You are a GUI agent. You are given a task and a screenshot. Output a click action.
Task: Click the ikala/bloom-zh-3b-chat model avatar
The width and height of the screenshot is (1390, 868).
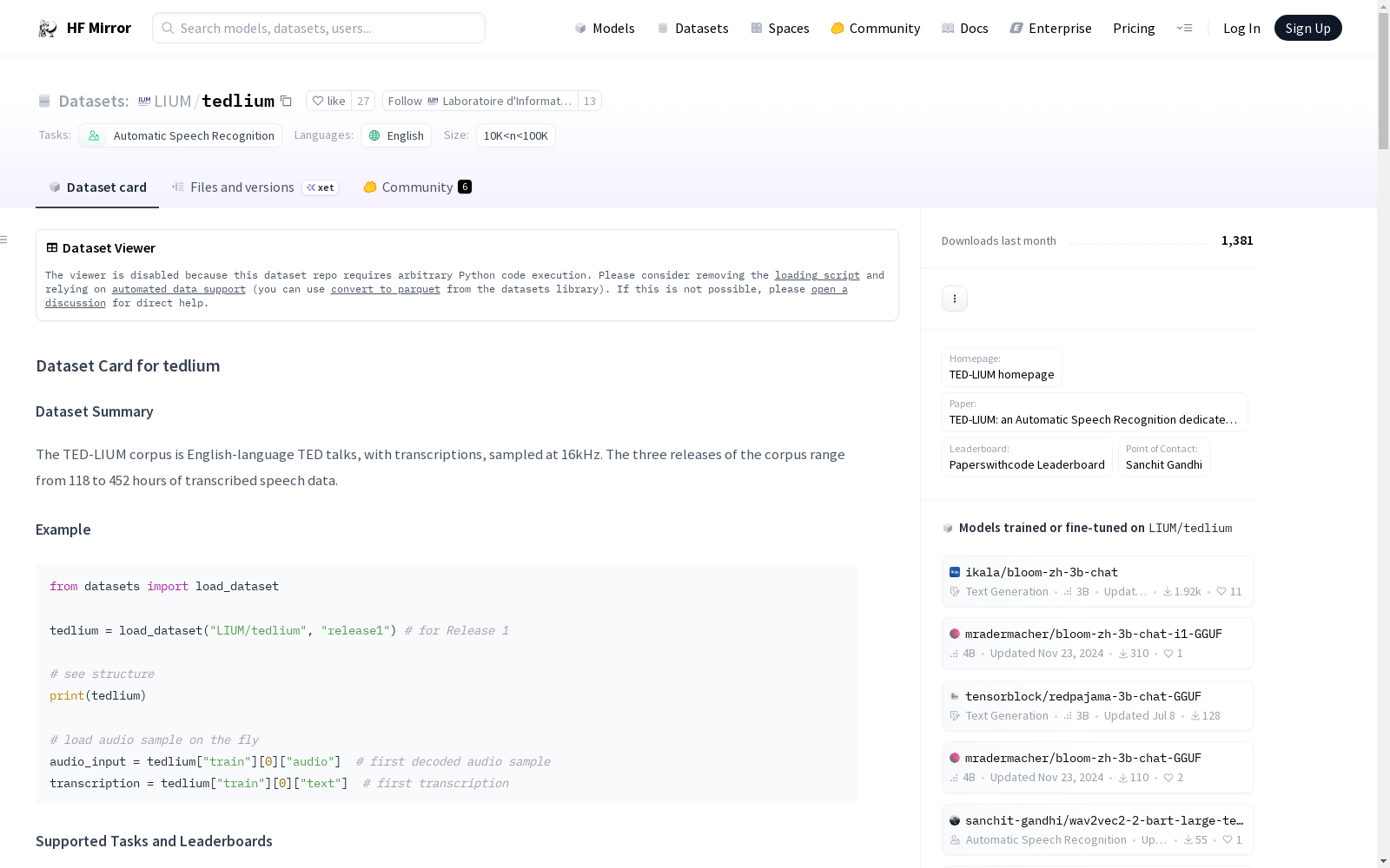[955, 572]
